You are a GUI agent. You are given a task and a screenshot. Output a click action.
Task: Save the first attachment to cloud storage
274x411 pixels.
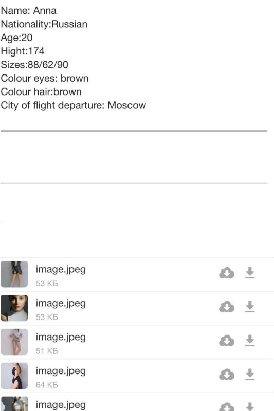(227, 273)
